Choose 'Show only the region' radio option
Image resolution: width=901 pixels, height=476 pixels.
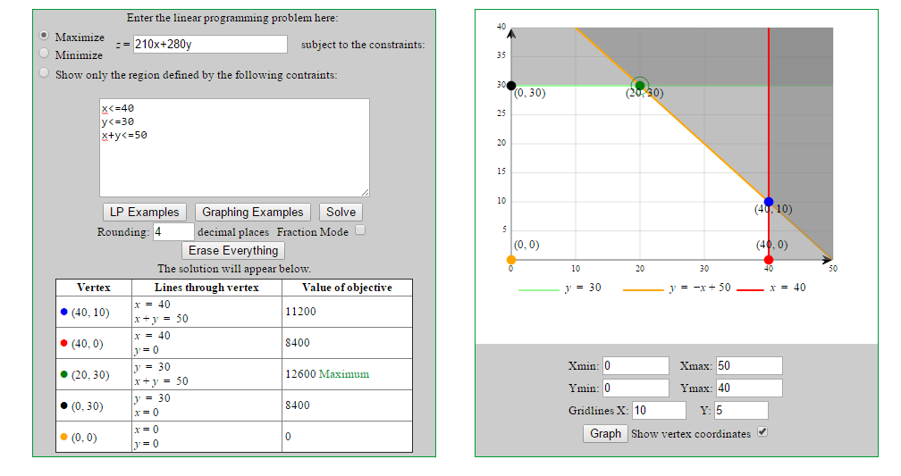coord(44,74)
